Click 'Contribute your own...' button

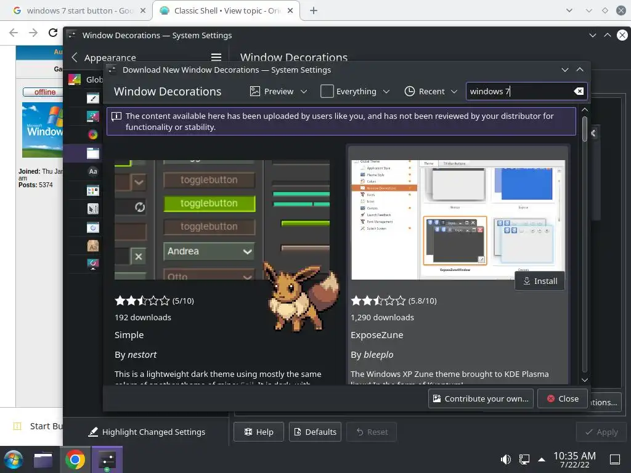(481, 398)
